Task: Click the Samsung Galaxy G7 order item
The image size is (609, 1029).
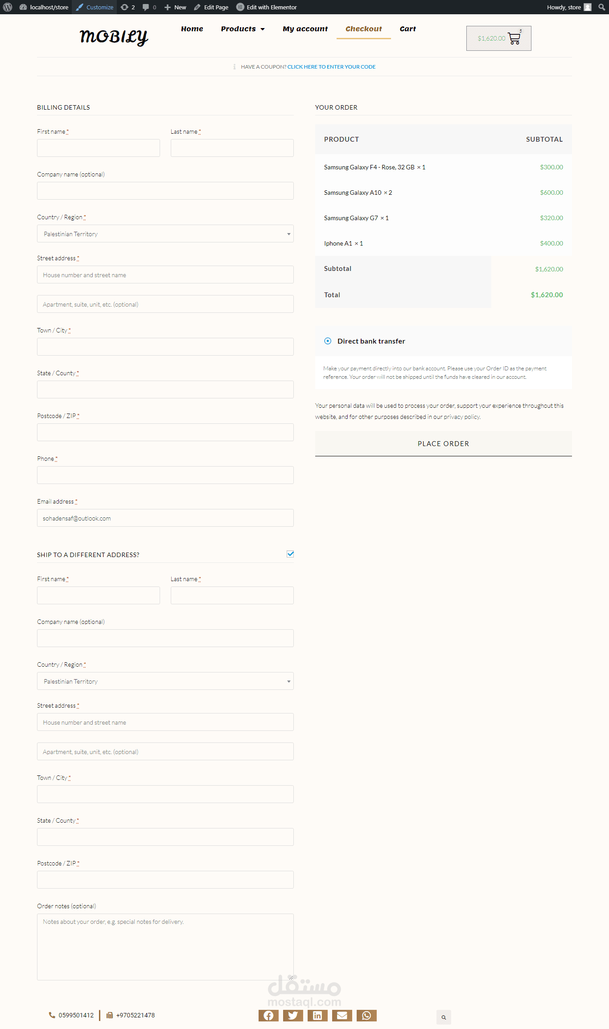Action: 356,218
